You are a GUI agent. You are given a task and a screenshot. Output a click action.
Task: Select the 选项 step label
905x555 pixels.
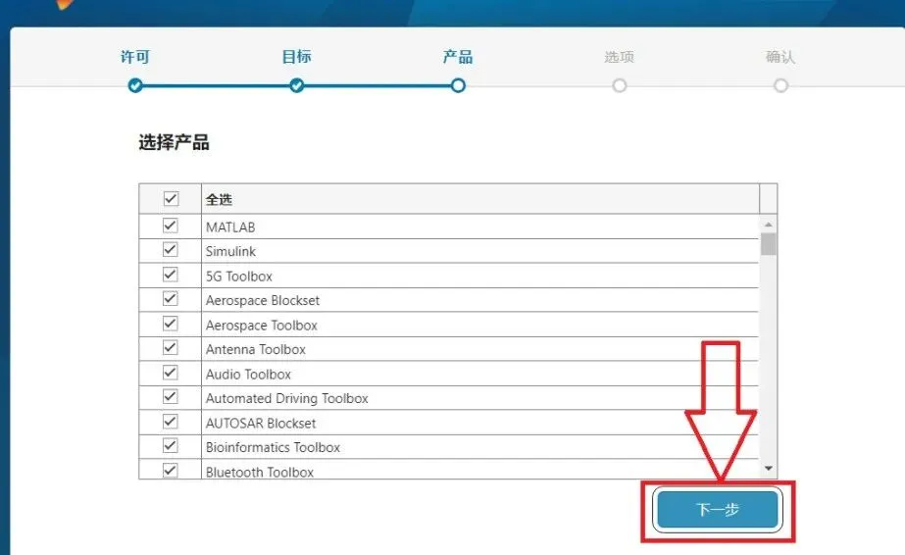pos(620,57)
